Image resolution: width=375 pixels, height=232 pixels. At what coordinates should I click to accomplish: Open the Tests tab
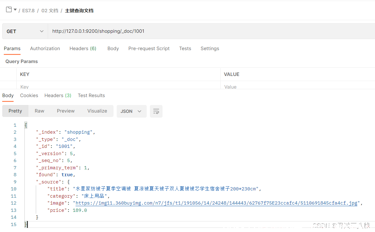pos(185,49)
